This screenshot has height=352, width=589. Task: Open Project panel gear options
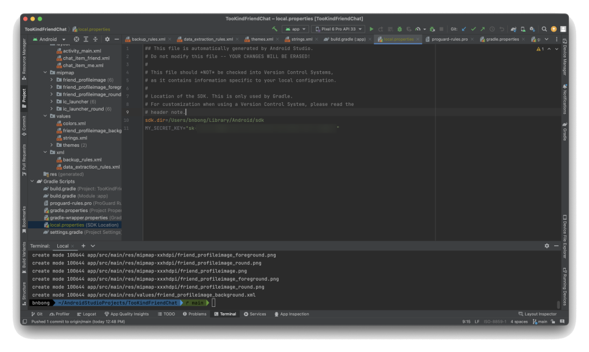click(107, 39)
